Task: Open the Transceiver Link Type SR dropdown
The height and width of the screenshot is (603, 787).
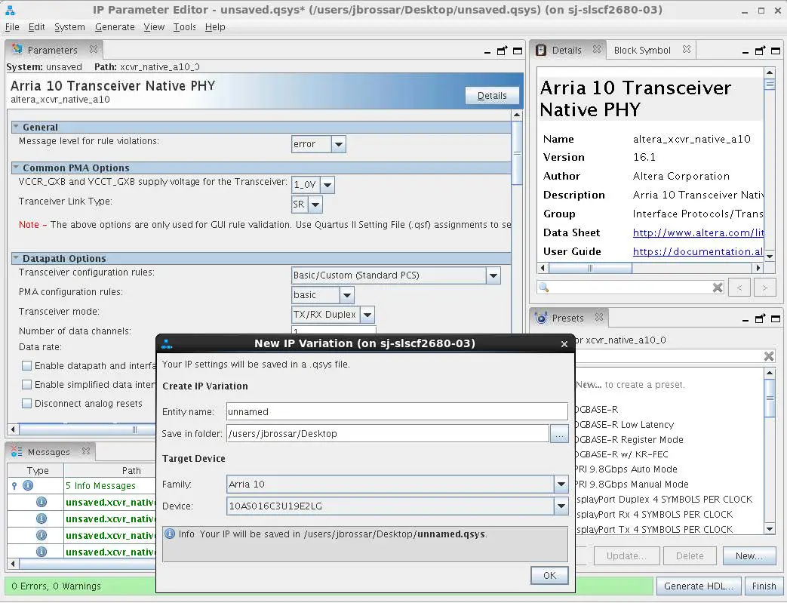Action: (x=315, y=205)
